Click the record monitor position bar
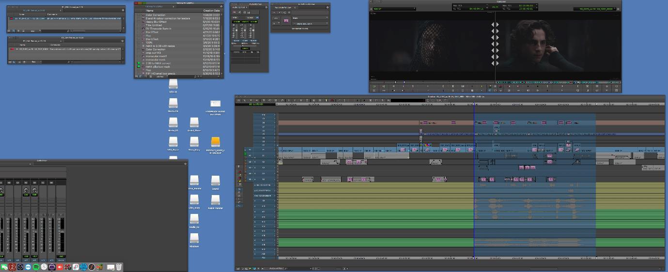Viewport: 668px width, 272px height. (558, 81)
